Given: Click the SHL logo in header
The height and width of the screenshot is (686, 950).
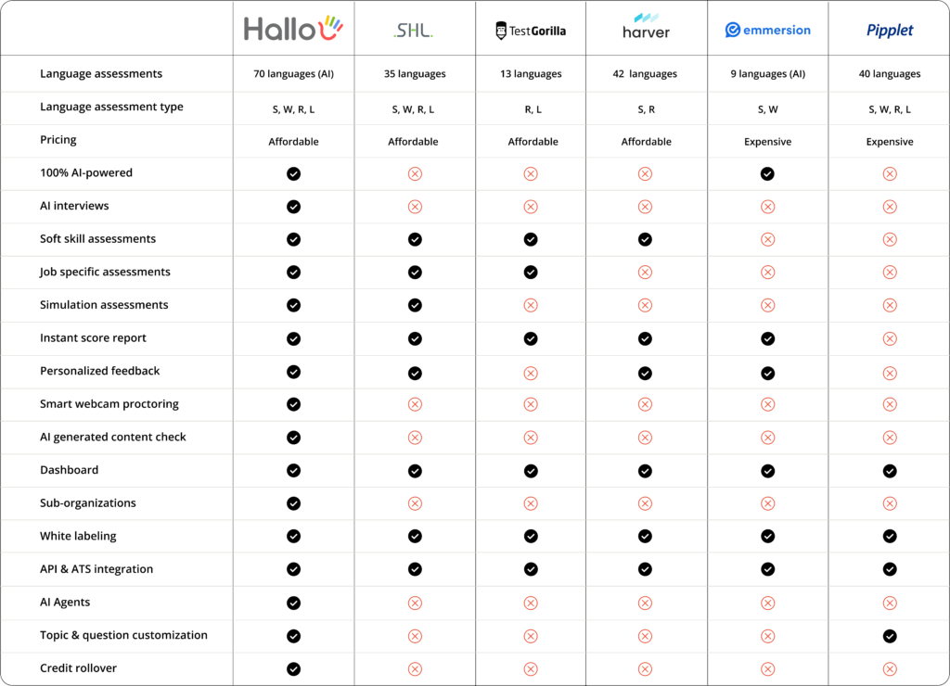Looking at the screenshot, I should point(414,31).
